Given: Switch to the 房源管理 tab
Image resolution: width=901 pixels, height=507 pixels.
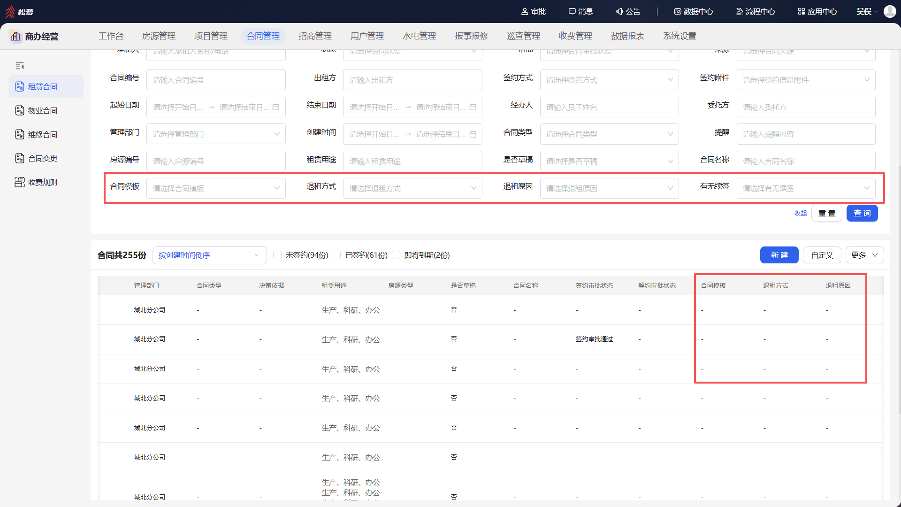Looking at the screenshot, I should pos(159,36).
